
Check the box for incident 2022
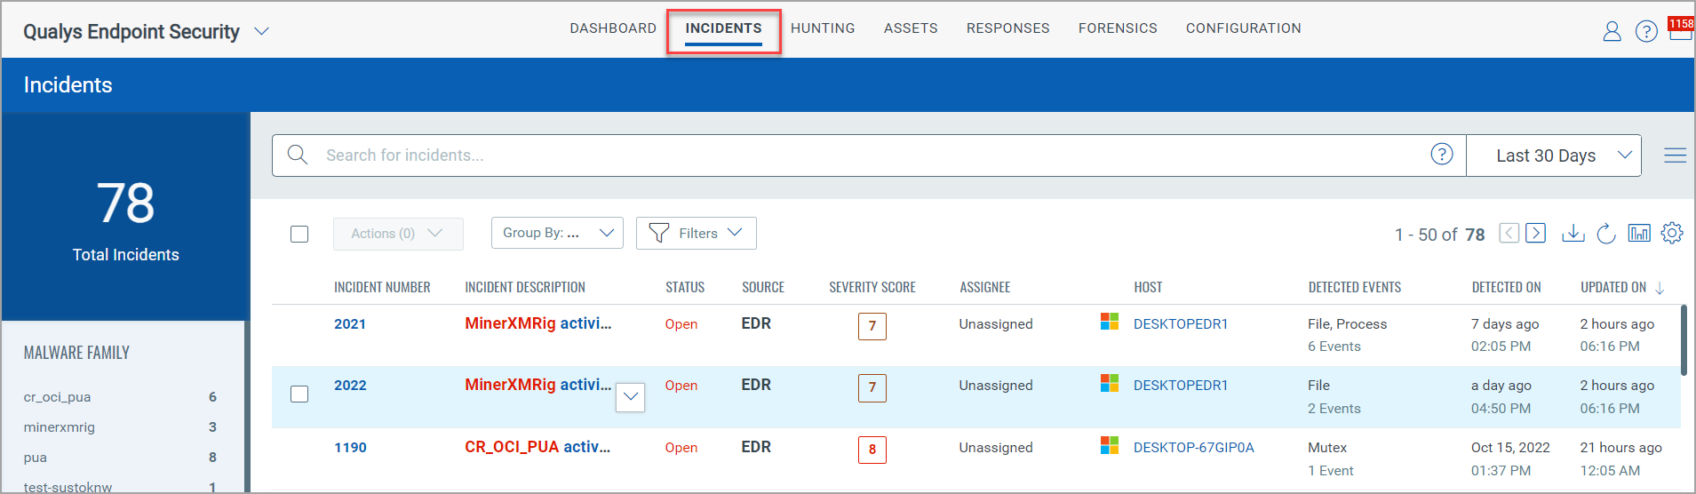(299, 394)
